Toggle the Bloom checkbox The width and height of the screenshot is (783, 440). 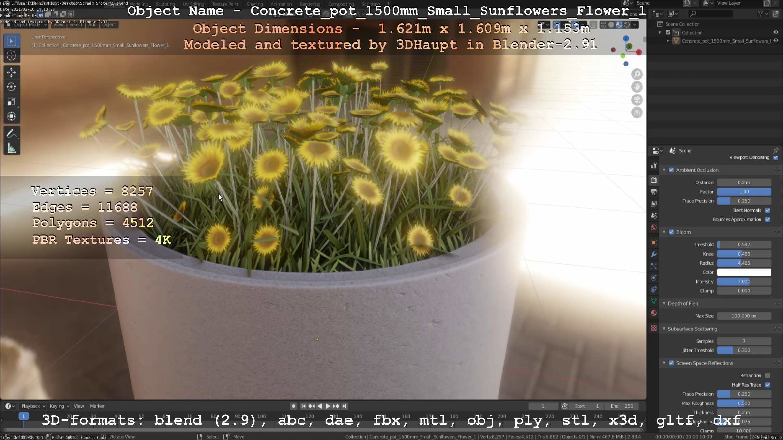(671, 232)
